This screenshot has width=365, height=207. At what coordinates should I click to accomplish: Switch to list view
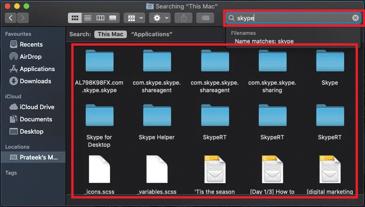tap(88, 18)
